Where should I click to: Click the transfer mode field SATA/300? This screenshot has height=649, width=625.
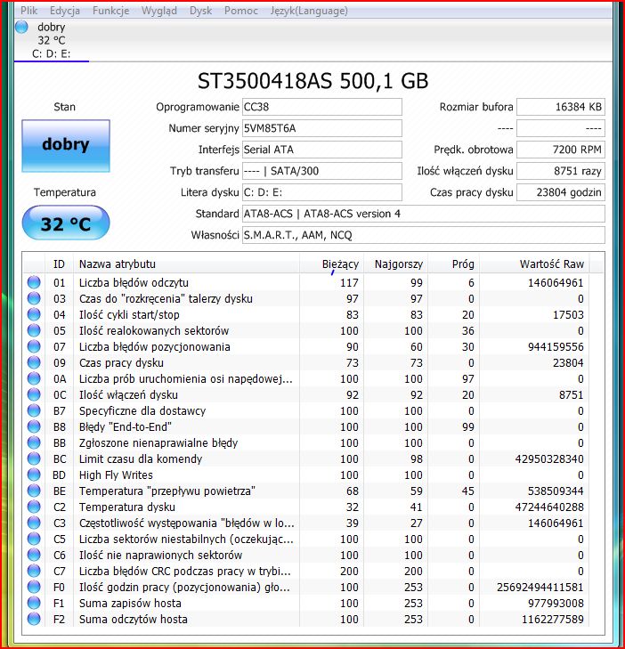(x=321, y=171)
